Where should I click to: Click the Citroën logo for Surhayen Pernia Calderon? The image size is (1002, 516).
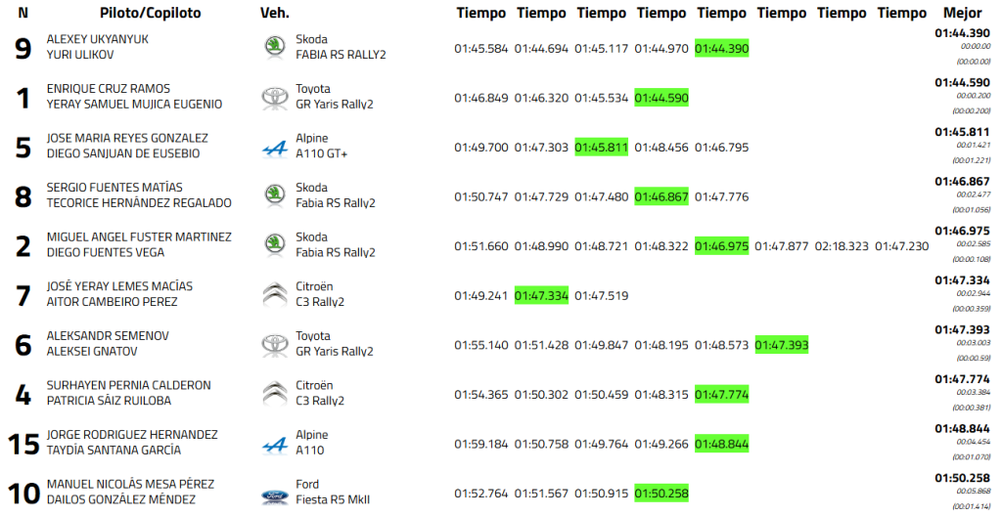coord(275,394)
